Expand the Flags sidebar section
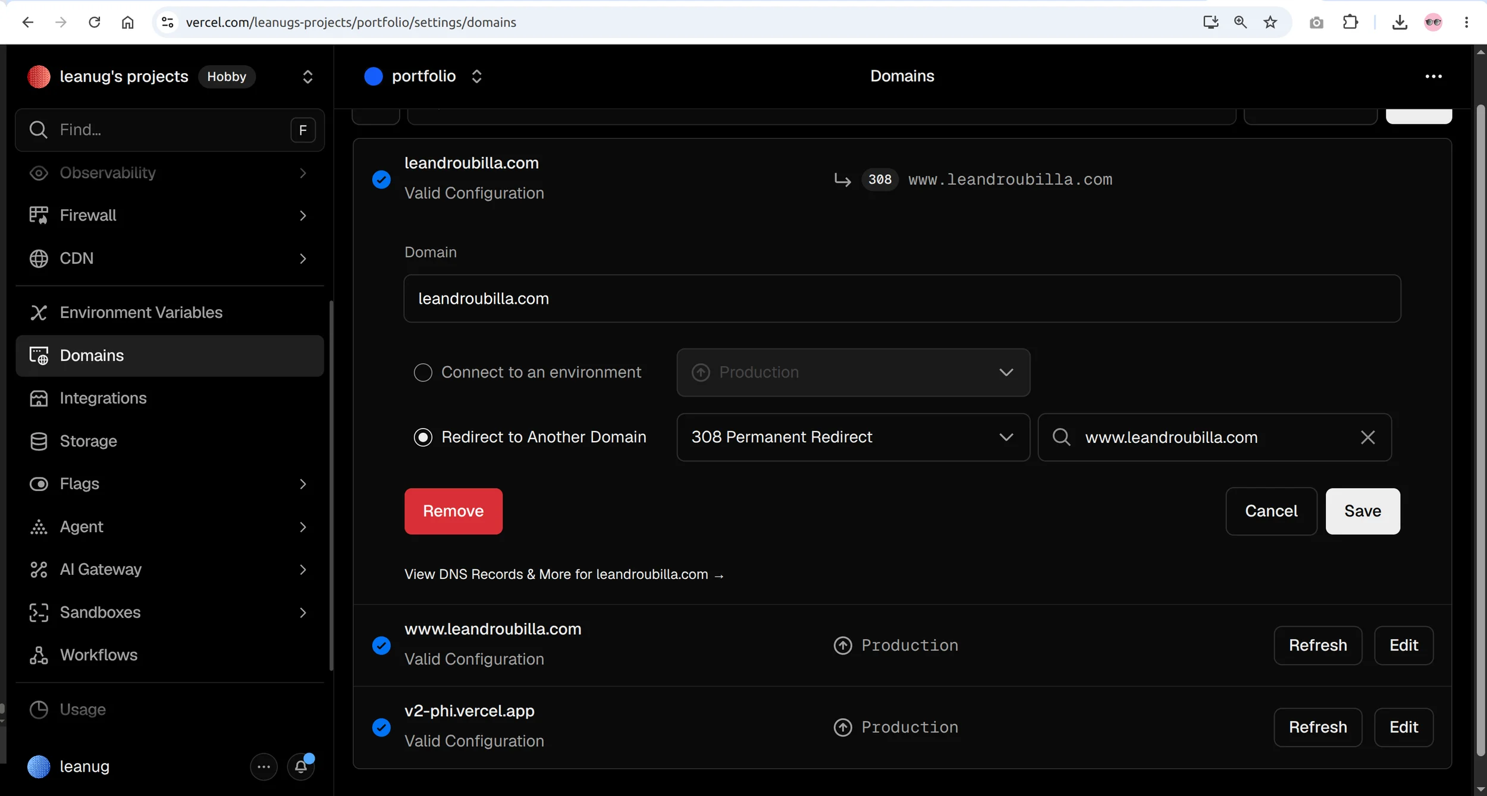The height and width of the screenshot is (796, 1487). [303, 484]
